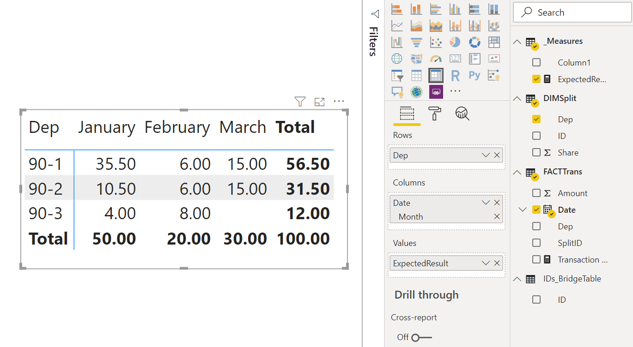The height and width of the screenshot is (347, 633).
Task: Toggle the Cross-report switch on
Action: pos(421,338)
